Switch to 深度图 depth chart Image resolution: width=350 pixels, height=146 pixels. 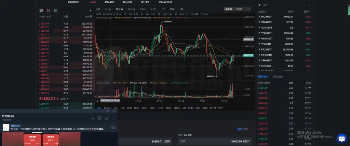click(239, 9)
